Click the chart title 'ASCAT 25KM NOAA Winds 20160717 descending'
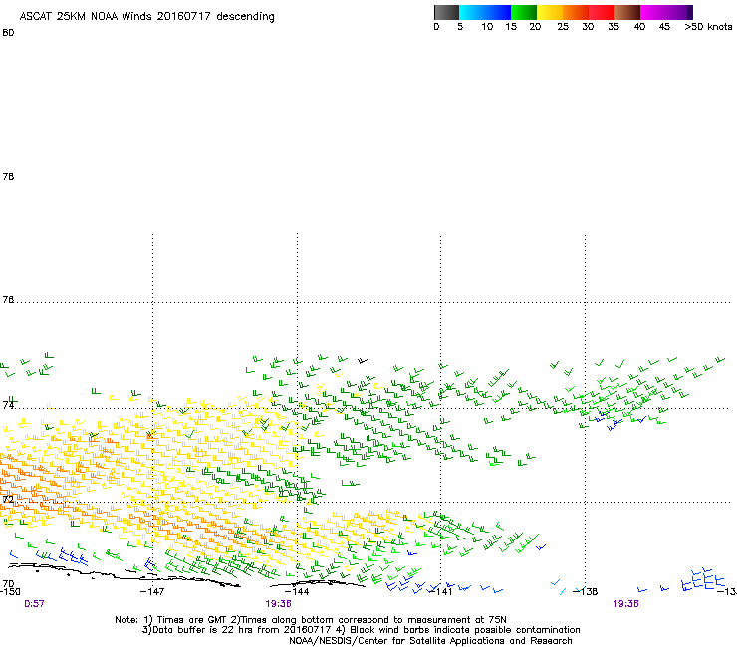 [146, 17]
